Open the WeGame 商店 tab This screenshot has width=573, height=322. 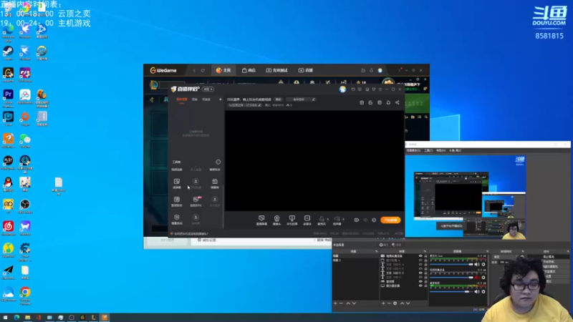[249, 70]
